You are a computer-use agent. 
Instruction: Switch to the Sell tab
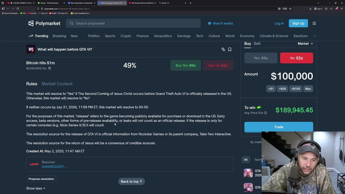(x=257, y=44)
